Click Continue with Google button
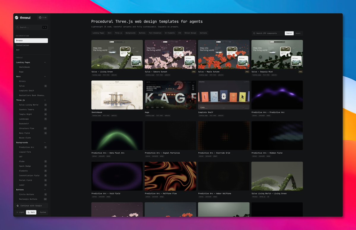The height and width of the screenshot is (230, 356). (x=31, y=206)
